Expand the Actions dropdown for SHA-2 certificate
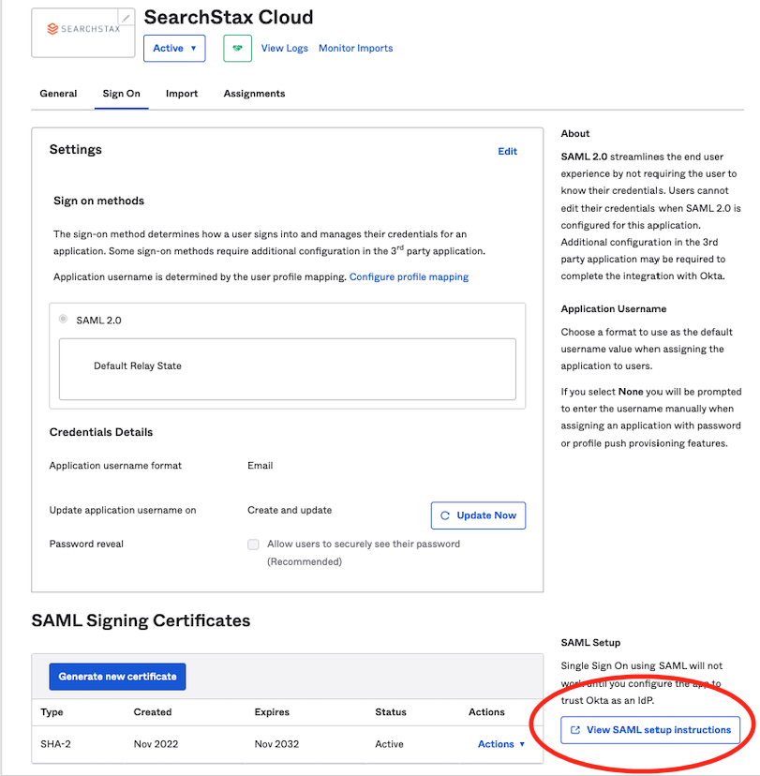760x776 pixels. 500,744
